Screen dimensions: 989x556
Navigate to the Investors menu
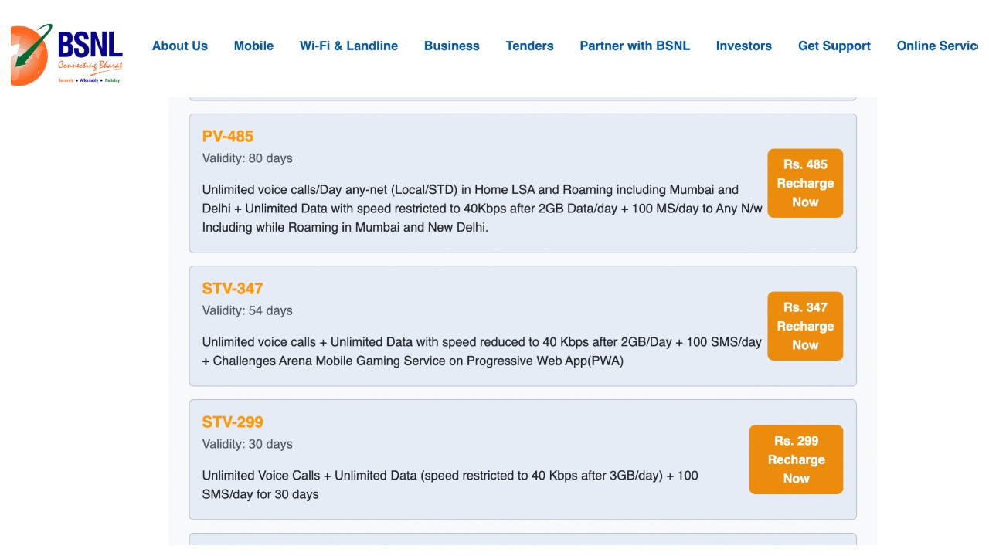coord(743,46)
